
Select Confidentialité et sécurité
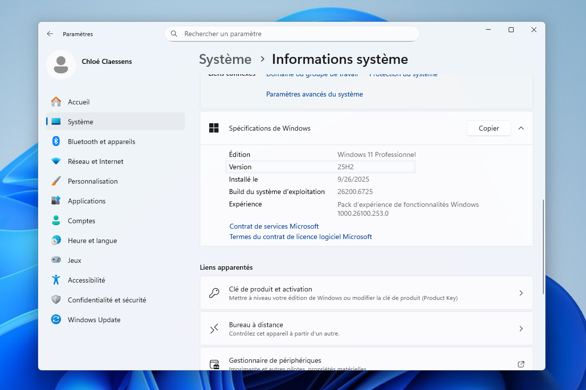pos(107,300)
